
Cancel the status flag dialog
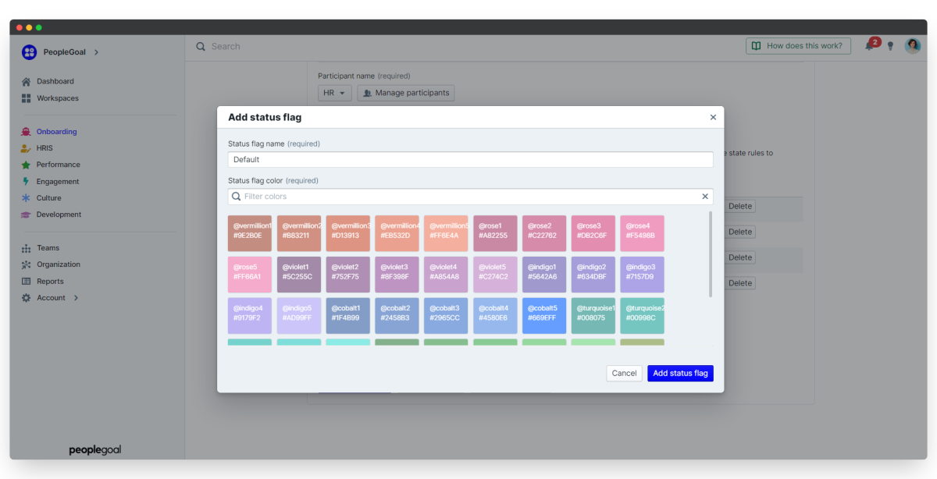tap(624, 373)
